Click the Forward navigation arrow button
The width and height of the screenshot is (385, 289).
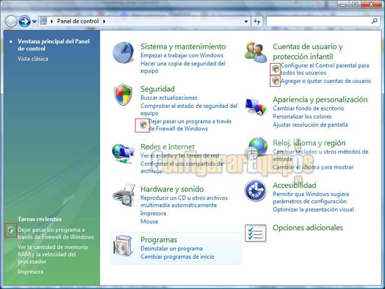click(25, 21)
